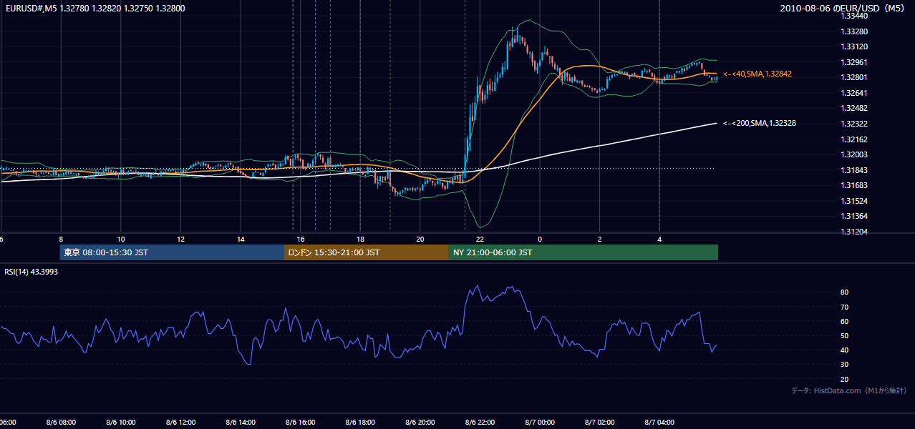Select the 東京 08:00-15:30 JST session bar
Image resolution: width=915 pixels, height=429 pixels.
tap(173, 252)
